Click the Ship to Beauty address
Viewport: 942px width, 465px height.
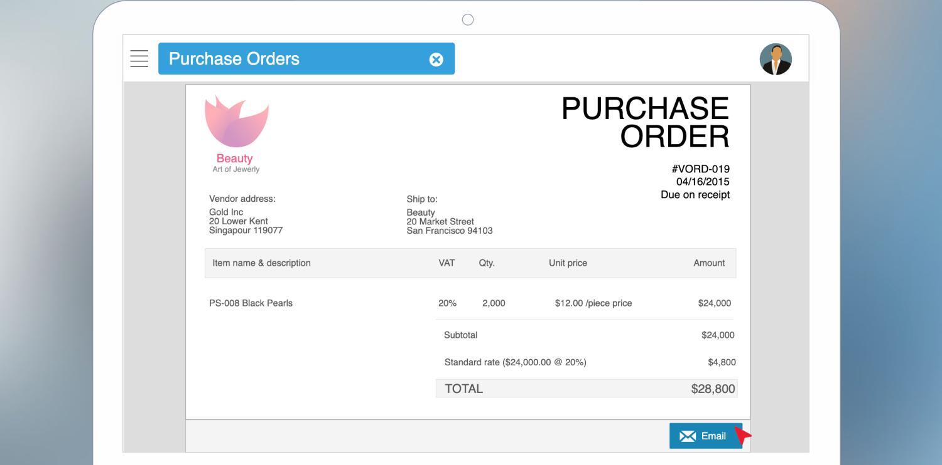449,222
